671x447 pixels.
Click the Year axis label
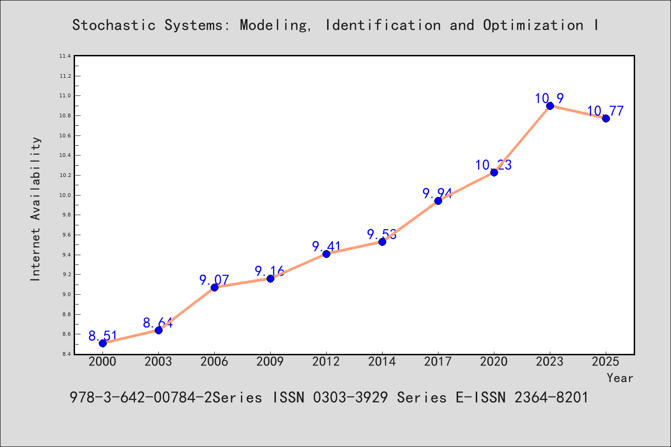click(x=620, y=378)
